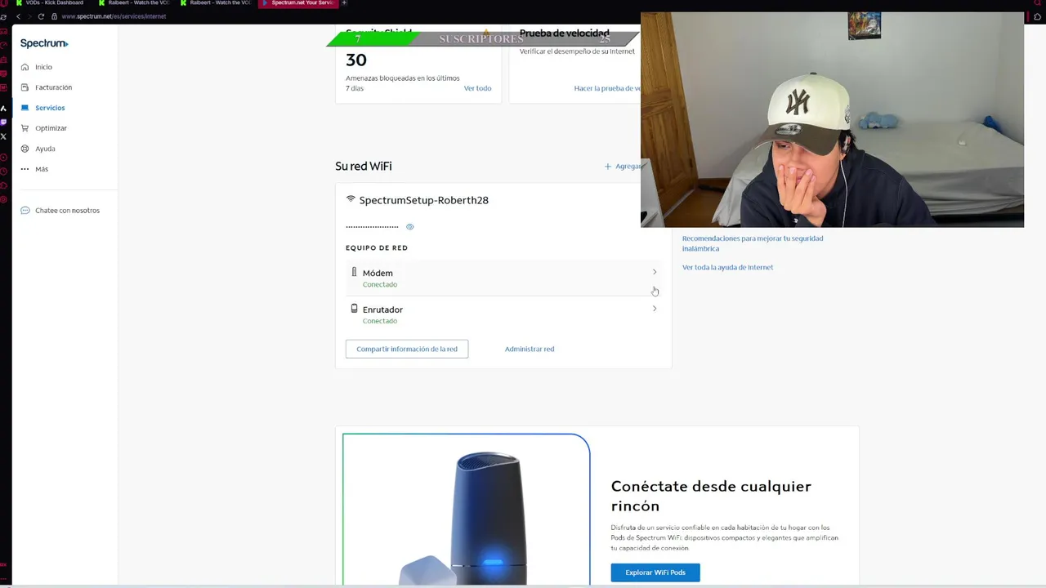Image resolution: width=1046 pixels, height=588 pixels.
Task: Select the Servicios laptop icon
Action: [25, 108]
